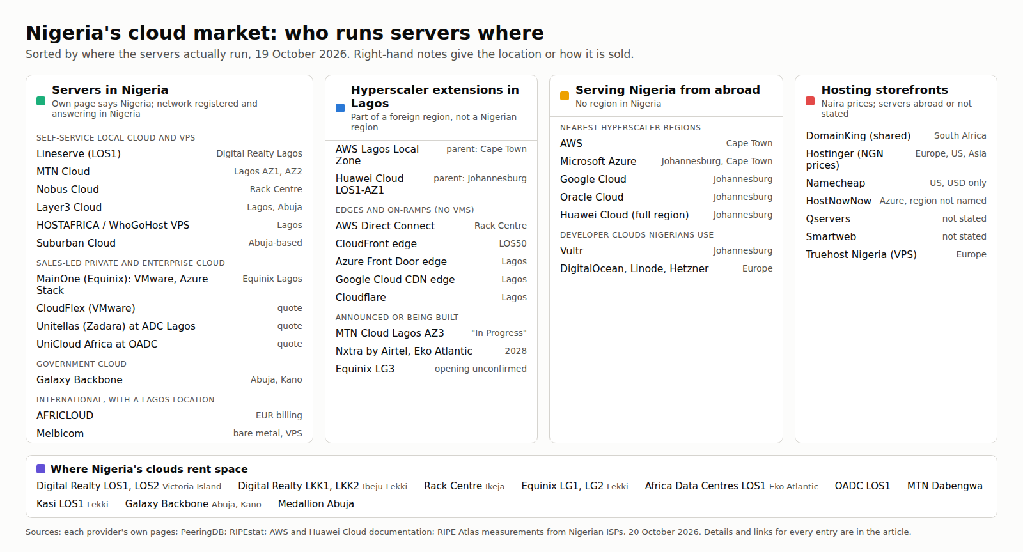Image resolution: width=1023 pixels, height=552 pixels.
Task: Click Unitellas (Zadara) at ADC Lagos
Action: coord(169,326)
